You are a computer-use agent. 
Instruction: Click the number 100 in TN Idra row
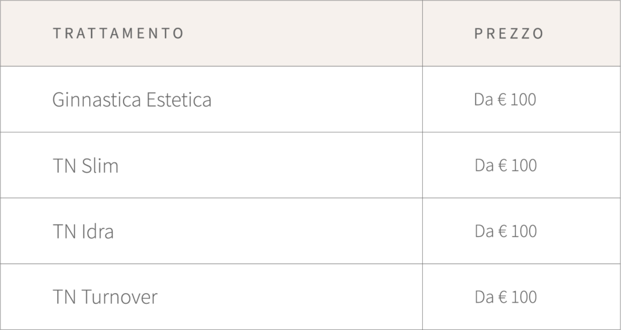point(524,231)
